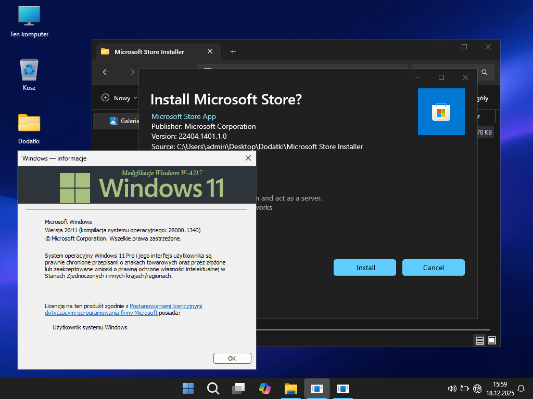Click the Microsoft Store App link
The width and height of the screenshot is (533, 399).
pyautogui.click(x=183, y=116)
